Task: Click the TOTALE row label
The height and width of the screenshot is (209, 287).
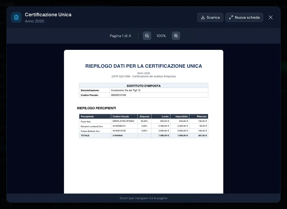Action: [x=85, y=135]
